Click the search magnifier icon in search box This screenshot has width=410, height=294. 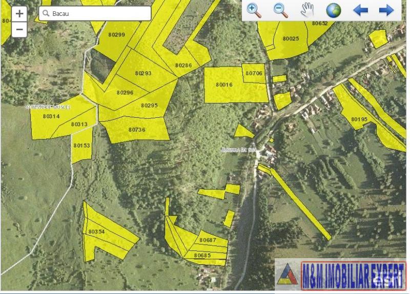click(46, 13)
